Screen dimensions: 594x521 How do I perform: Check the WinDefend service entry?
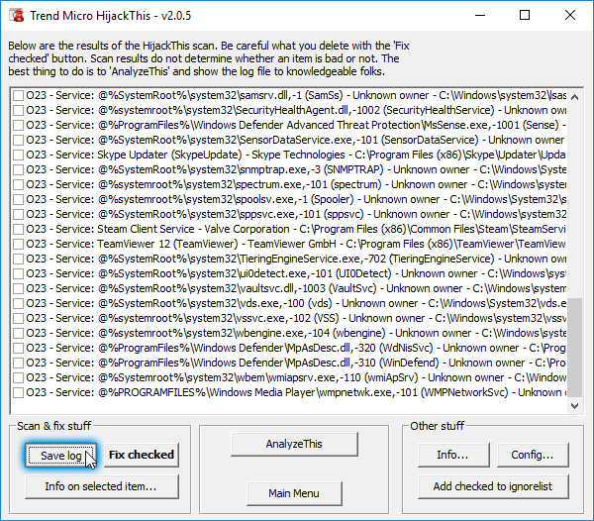(x=18, y=363)
